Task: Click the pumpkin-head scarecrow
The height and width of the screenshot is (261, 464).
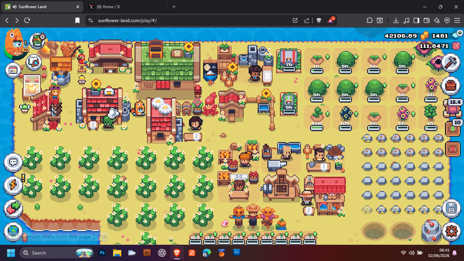Action: click(238, 217)
